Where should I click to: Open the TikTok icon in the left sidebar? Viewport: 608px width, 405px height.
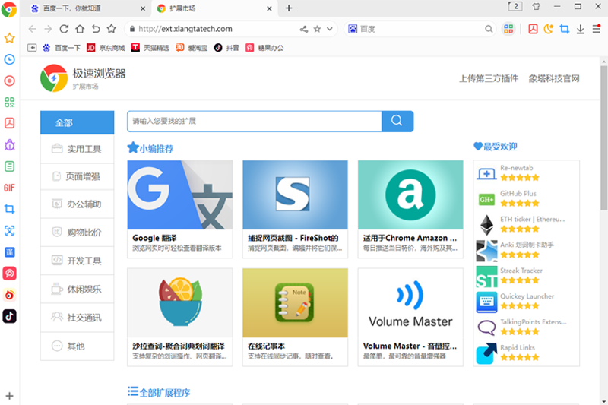pos(9,316)
